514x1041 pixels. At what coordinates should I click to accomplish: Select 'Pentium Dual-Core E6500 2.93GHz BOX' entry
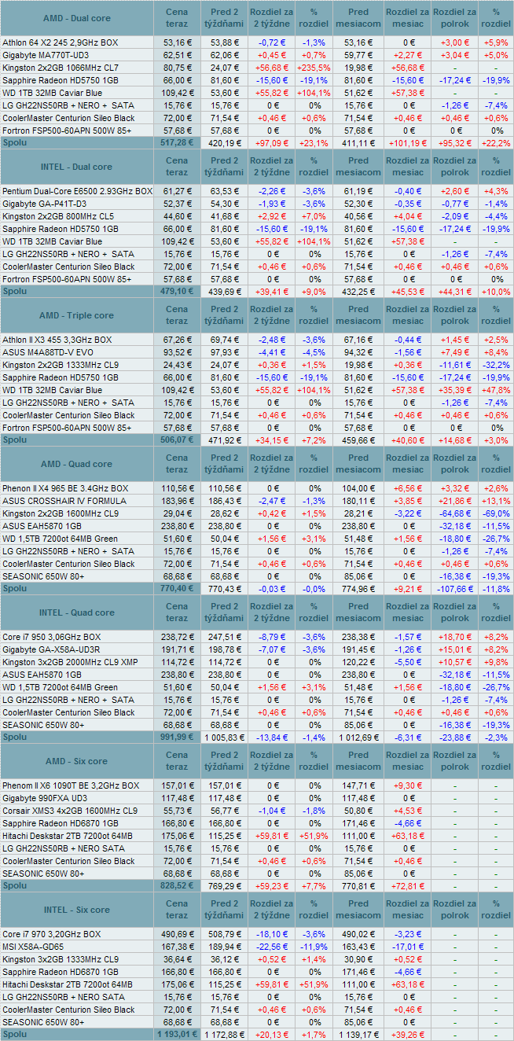[x=77, y=191]
